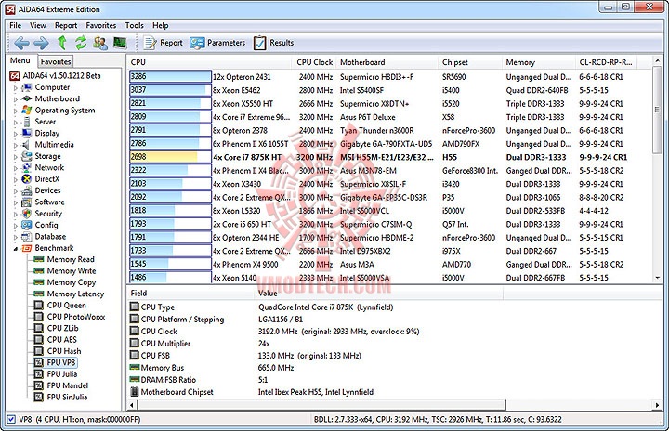
Task: Select the Config icon in tree
Action: pyautogui.click(x=26, y=225)
